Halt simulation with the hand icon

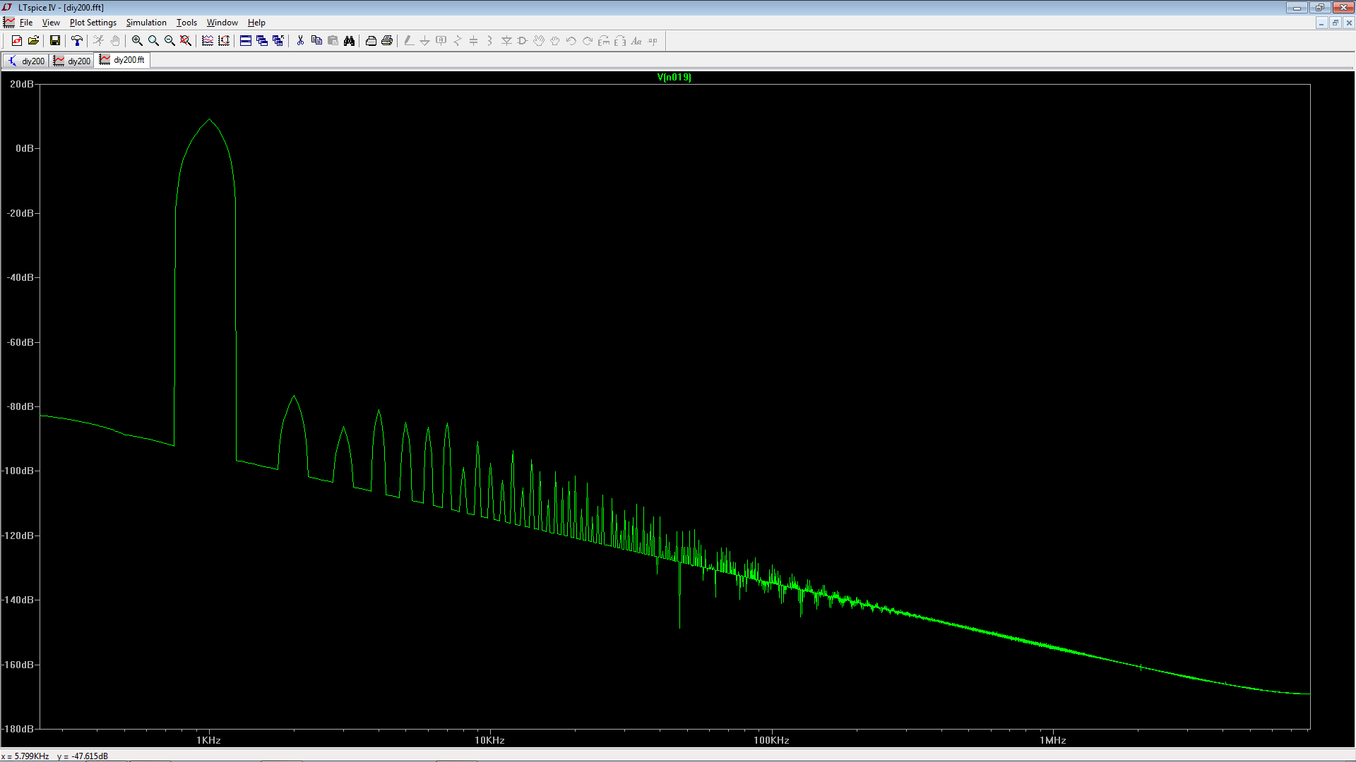(x=115, y=41)
